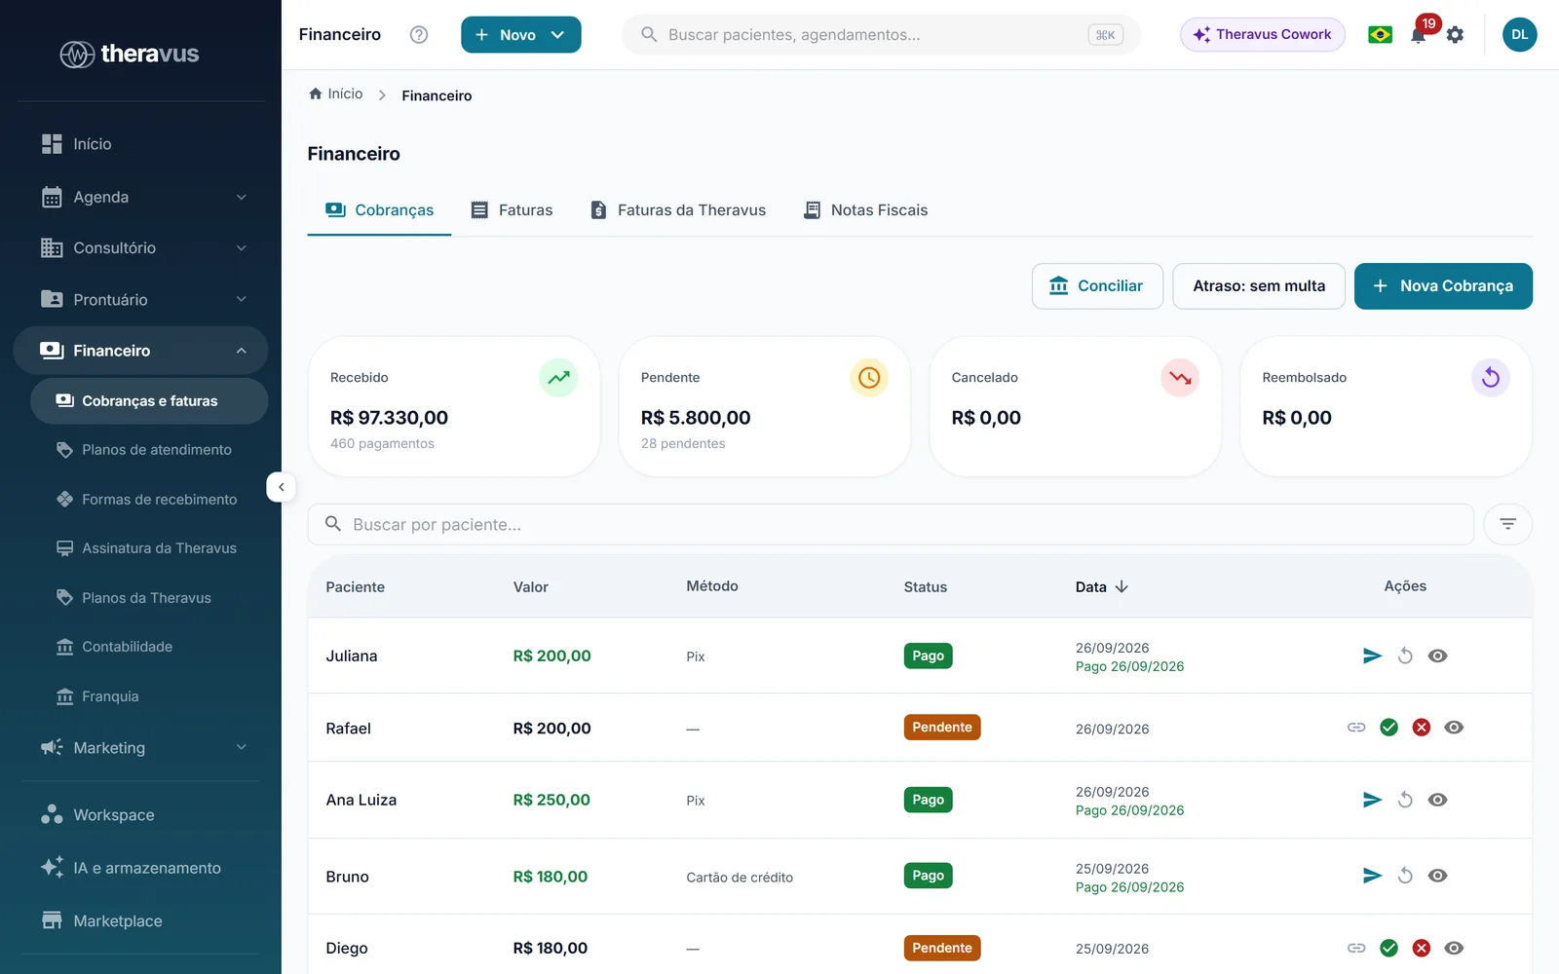Open the Novo dropdown button
The width and height of the screenshot is (1559, 974).
[x=521, y=34]
